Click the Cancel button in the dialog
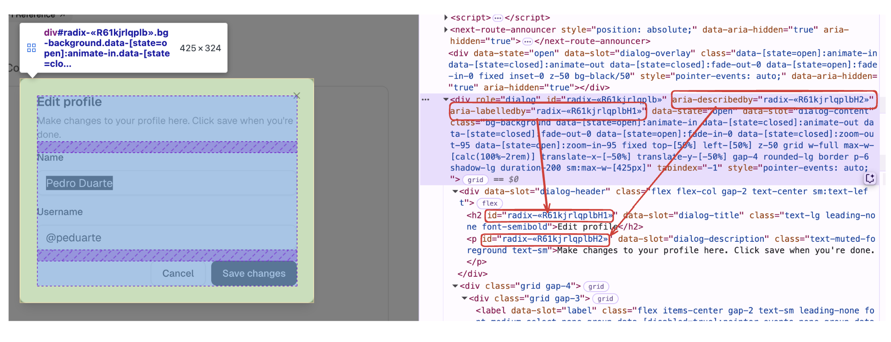The height and width of the screenshot is (342, 891). 178,273
